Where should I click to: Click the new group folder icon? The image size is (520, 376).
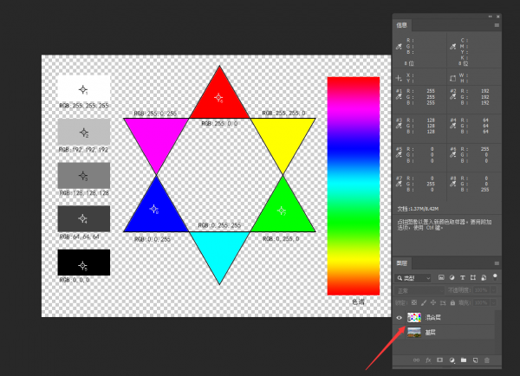[464, 359]
